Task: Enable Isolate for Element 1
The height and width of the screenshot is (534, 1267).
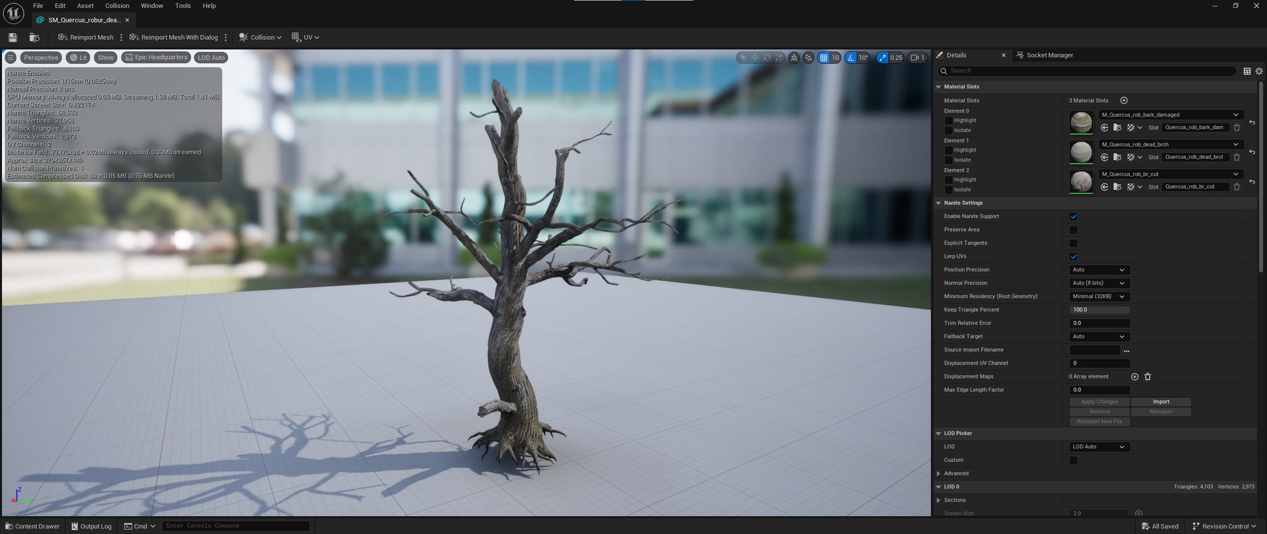Action: [948, 160]
